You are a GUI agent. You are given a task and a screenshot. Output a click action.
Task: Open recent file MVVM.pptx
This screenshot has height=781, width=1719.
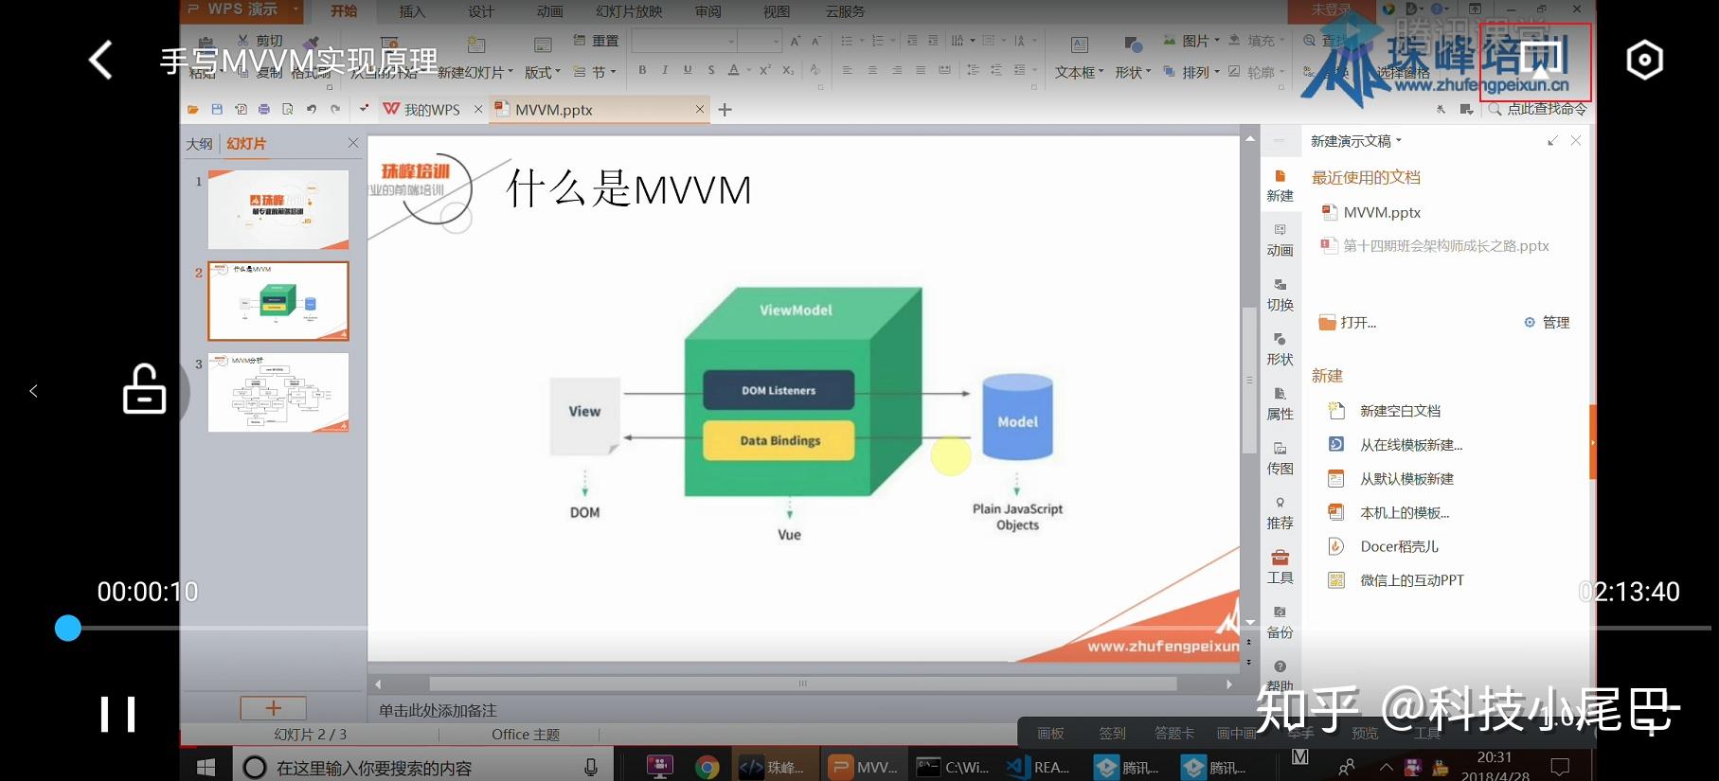click(x=1382, y=212)
